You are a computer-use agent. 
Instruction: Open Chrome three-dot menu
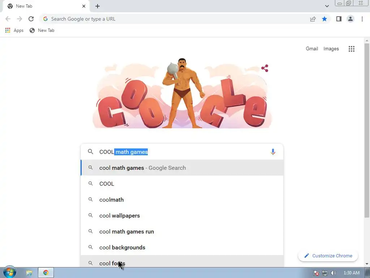[362, 19]
